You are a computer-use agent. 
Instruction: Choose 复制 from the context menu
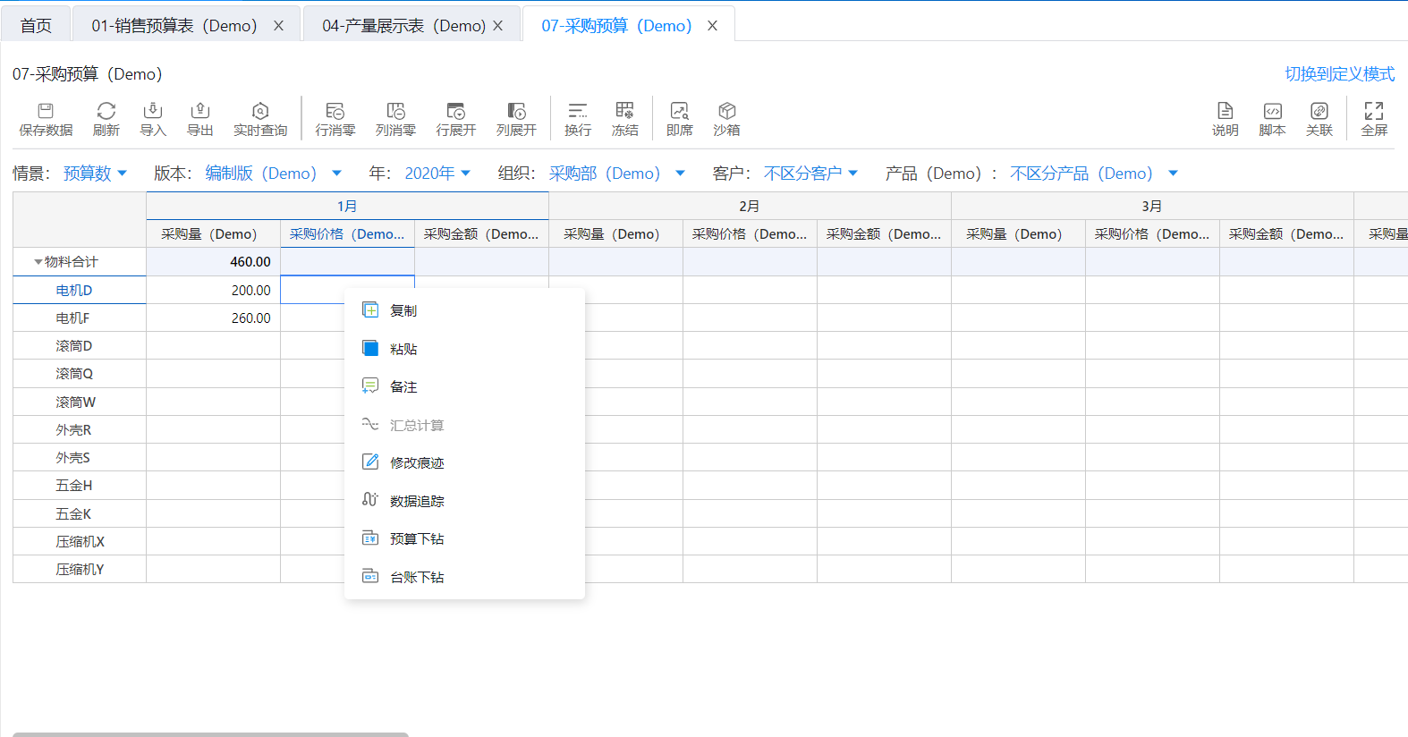click(403, 310)
